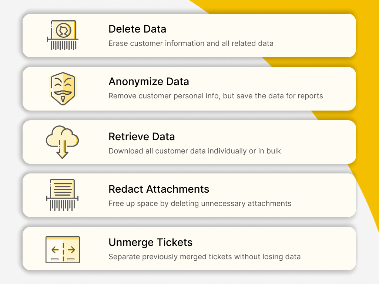379x284 pixels.
Task: Open the Delete Data heading
Action: point(137,29)
